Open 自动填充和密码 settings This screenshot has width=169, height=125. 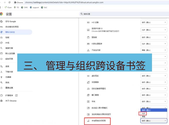point(12,27)
